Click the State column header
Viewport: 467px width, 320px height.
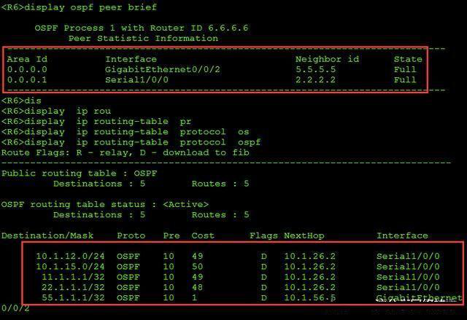408,59
